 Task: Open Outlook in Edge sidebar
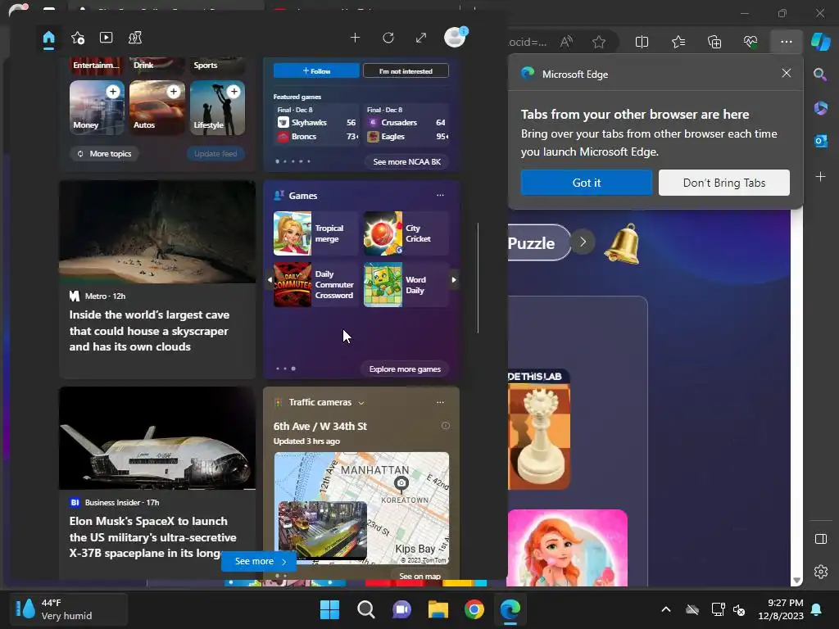coord(820,141)
